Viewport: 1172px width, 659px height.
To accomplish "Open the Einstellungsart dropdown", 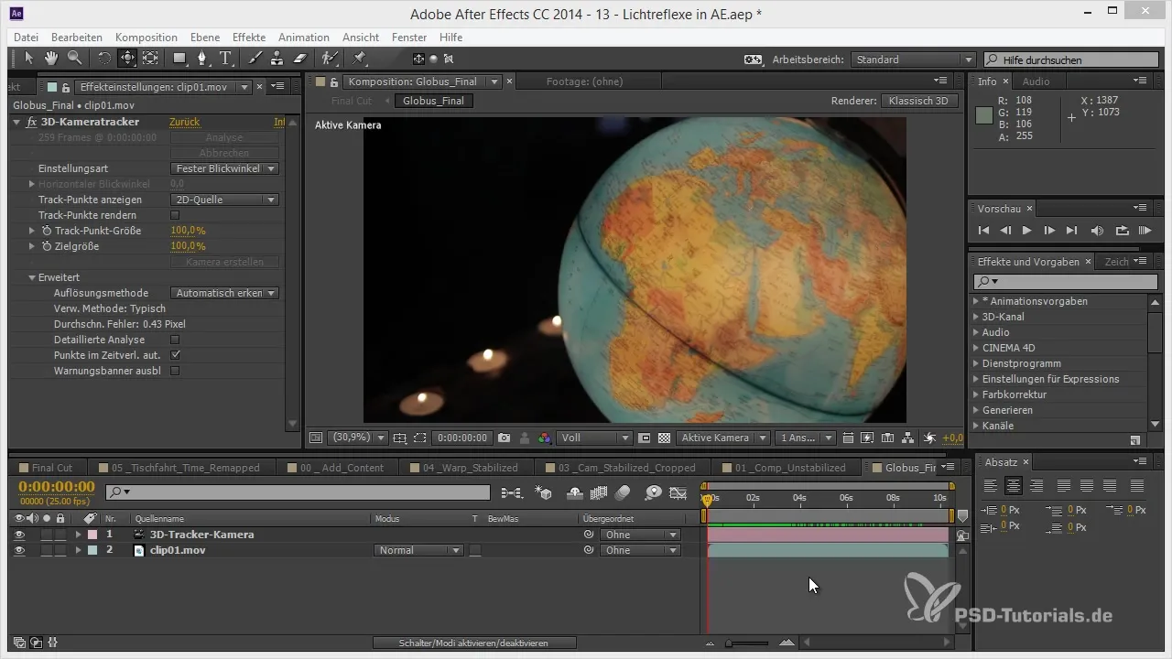I will [x=225, y=168].
